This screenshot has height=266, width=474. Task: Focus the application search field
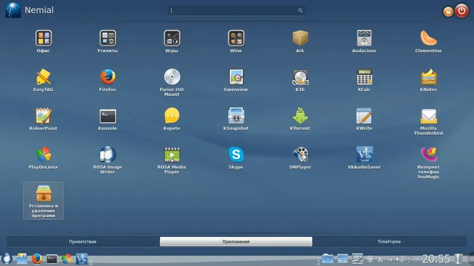click(x=236, y=10)
